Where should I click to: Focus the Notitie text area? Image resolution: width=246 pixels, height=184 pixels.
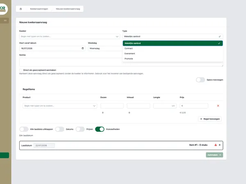tap(121, 62)
